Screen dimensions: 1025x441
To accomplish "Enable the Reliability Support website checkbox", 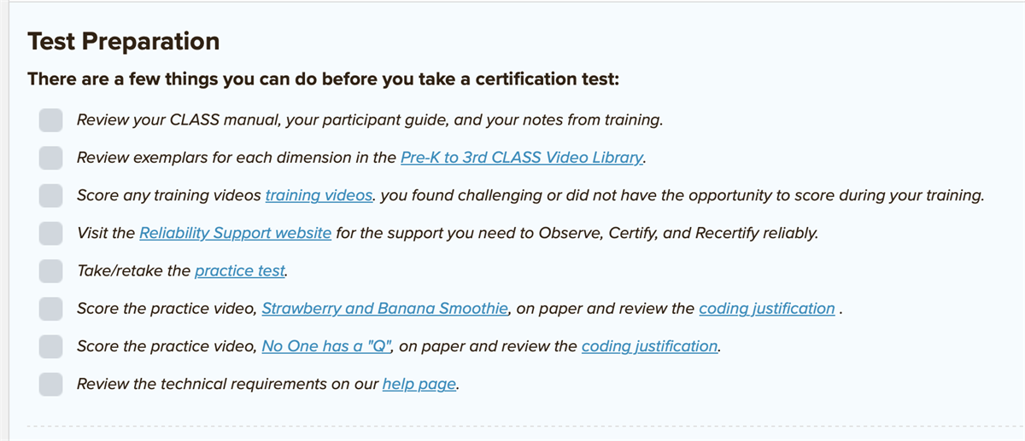I will coord(51,233).
